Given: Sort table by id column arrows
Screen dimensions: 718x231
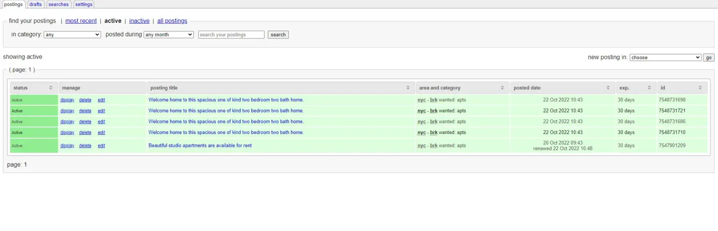Looking at the screenshot, I should click(x=700, y=88).
